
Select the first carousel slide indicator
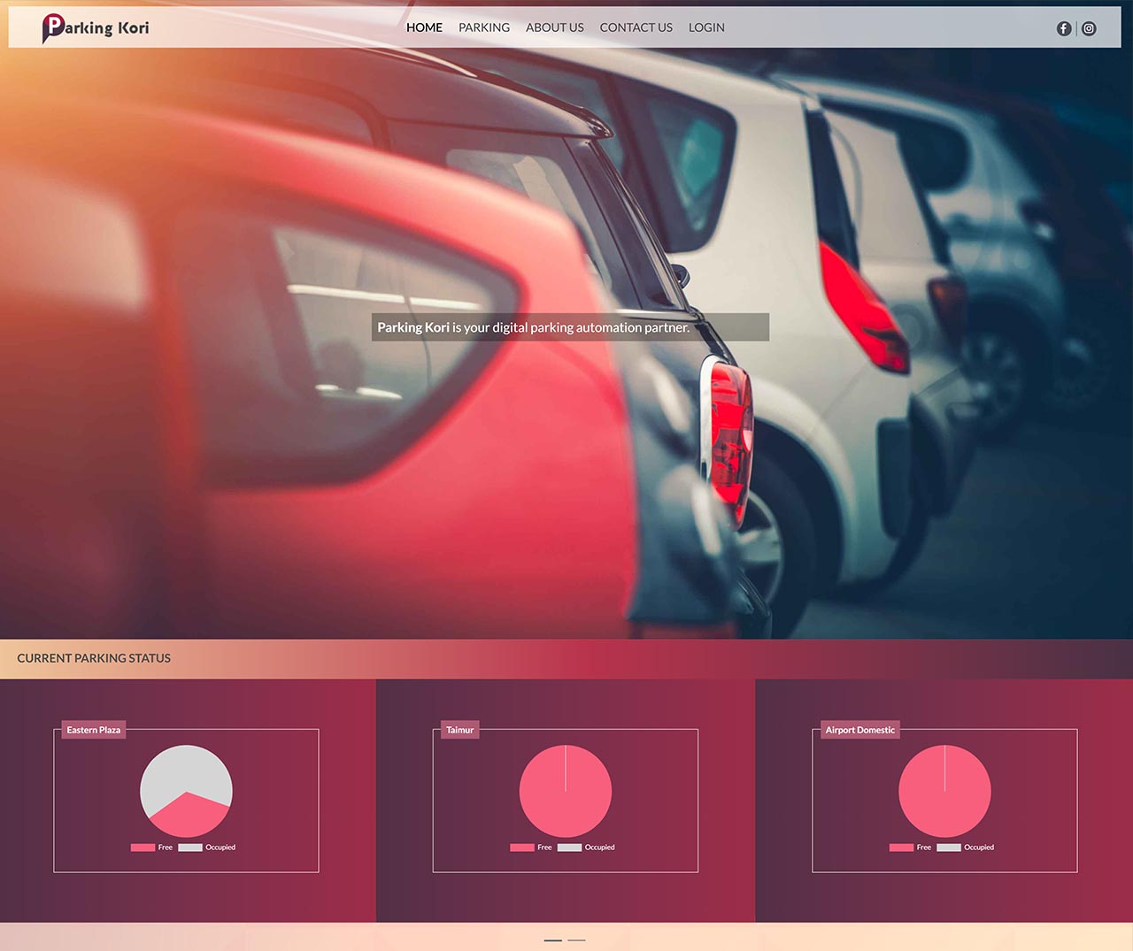(553, 940)
